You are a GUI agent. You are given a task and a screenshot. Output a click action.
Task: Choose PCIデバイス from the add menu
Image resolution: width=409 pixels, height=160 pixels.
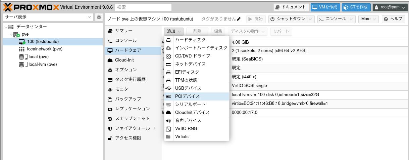click(197, 96)
